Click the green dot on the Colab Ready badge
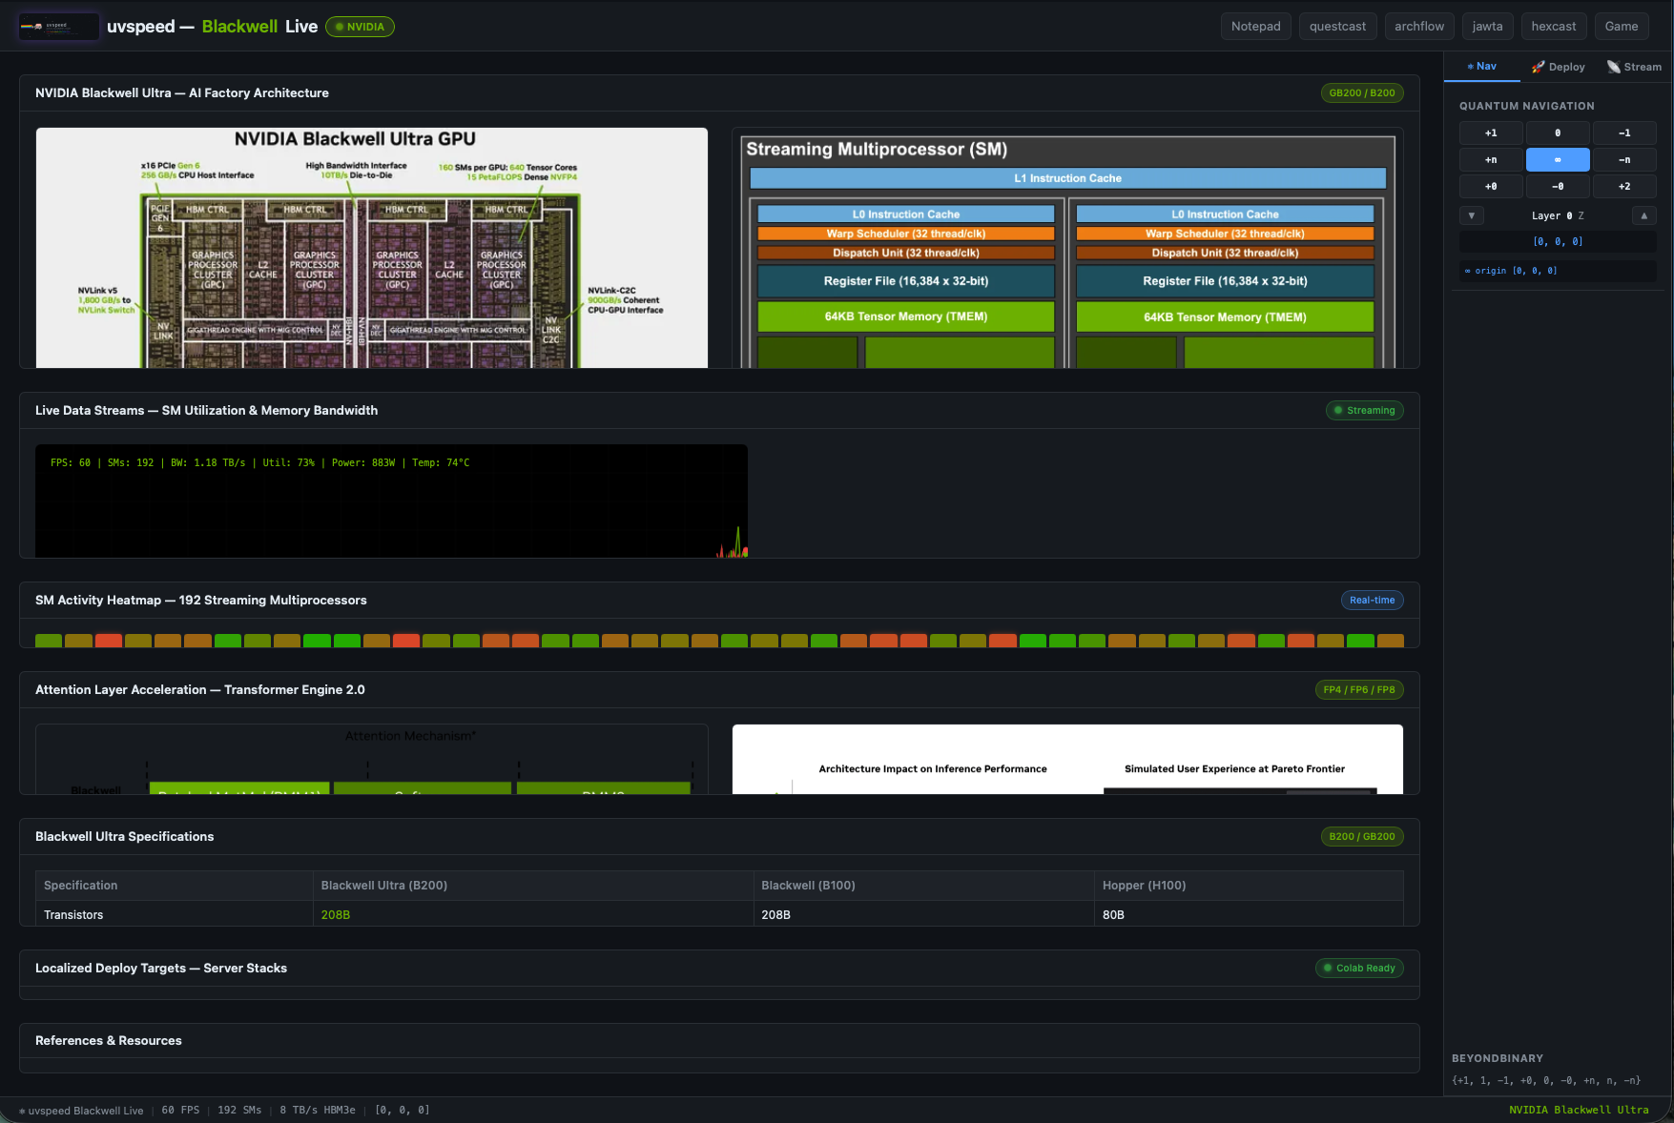1674x1123 pixels. click(1328, 968)
